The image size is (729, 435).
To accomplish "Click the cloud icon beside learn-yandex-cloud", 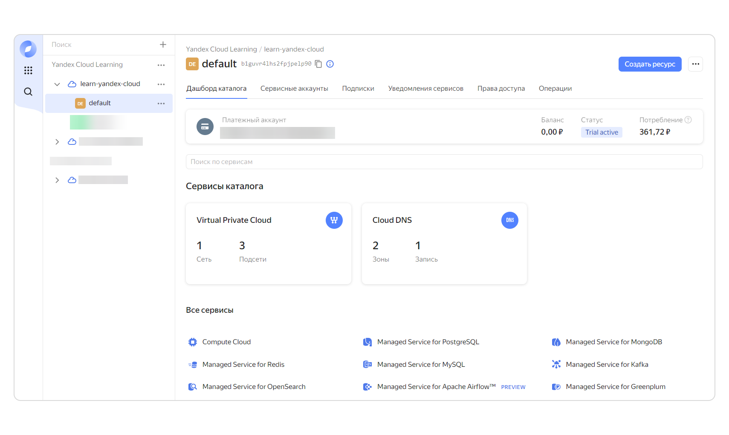I will pos(72,84).
